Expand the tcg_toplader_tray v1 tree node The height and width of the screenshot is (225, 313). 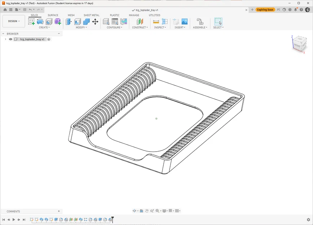point(6,39)
